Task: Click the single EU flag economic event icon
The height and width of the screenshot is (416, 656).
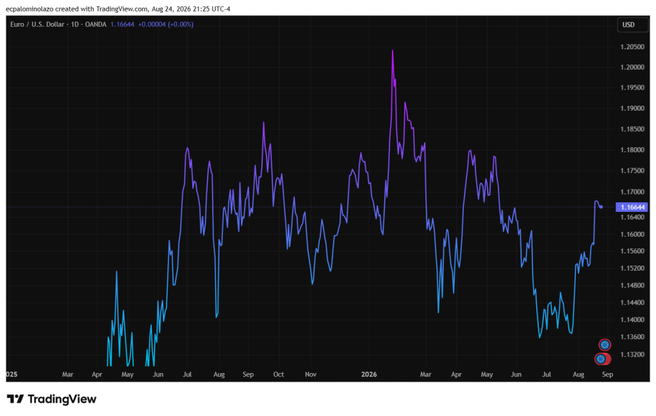Action: tap(605, 345)
